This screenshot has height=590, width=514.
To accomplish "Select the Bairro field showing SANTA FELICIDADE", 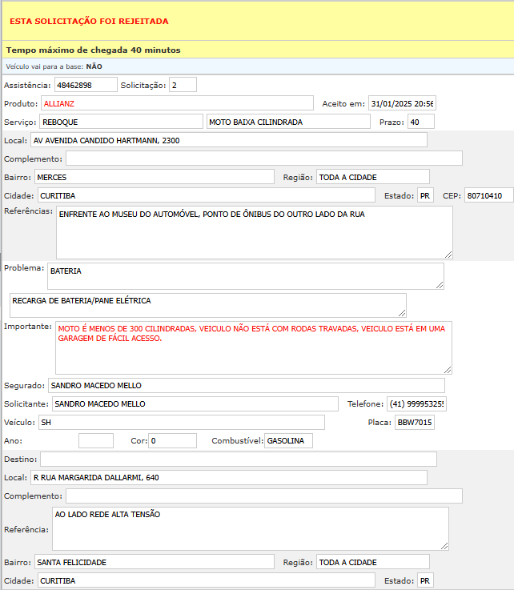I will [x=155, y=562].
